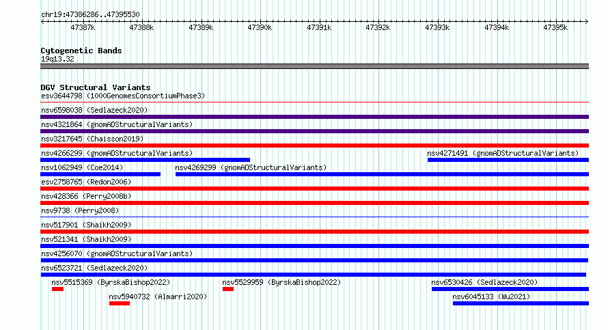Open the nsv4269299 (gnomADStructuralVariants) label

pyautogui.click(x=251, y=167)
